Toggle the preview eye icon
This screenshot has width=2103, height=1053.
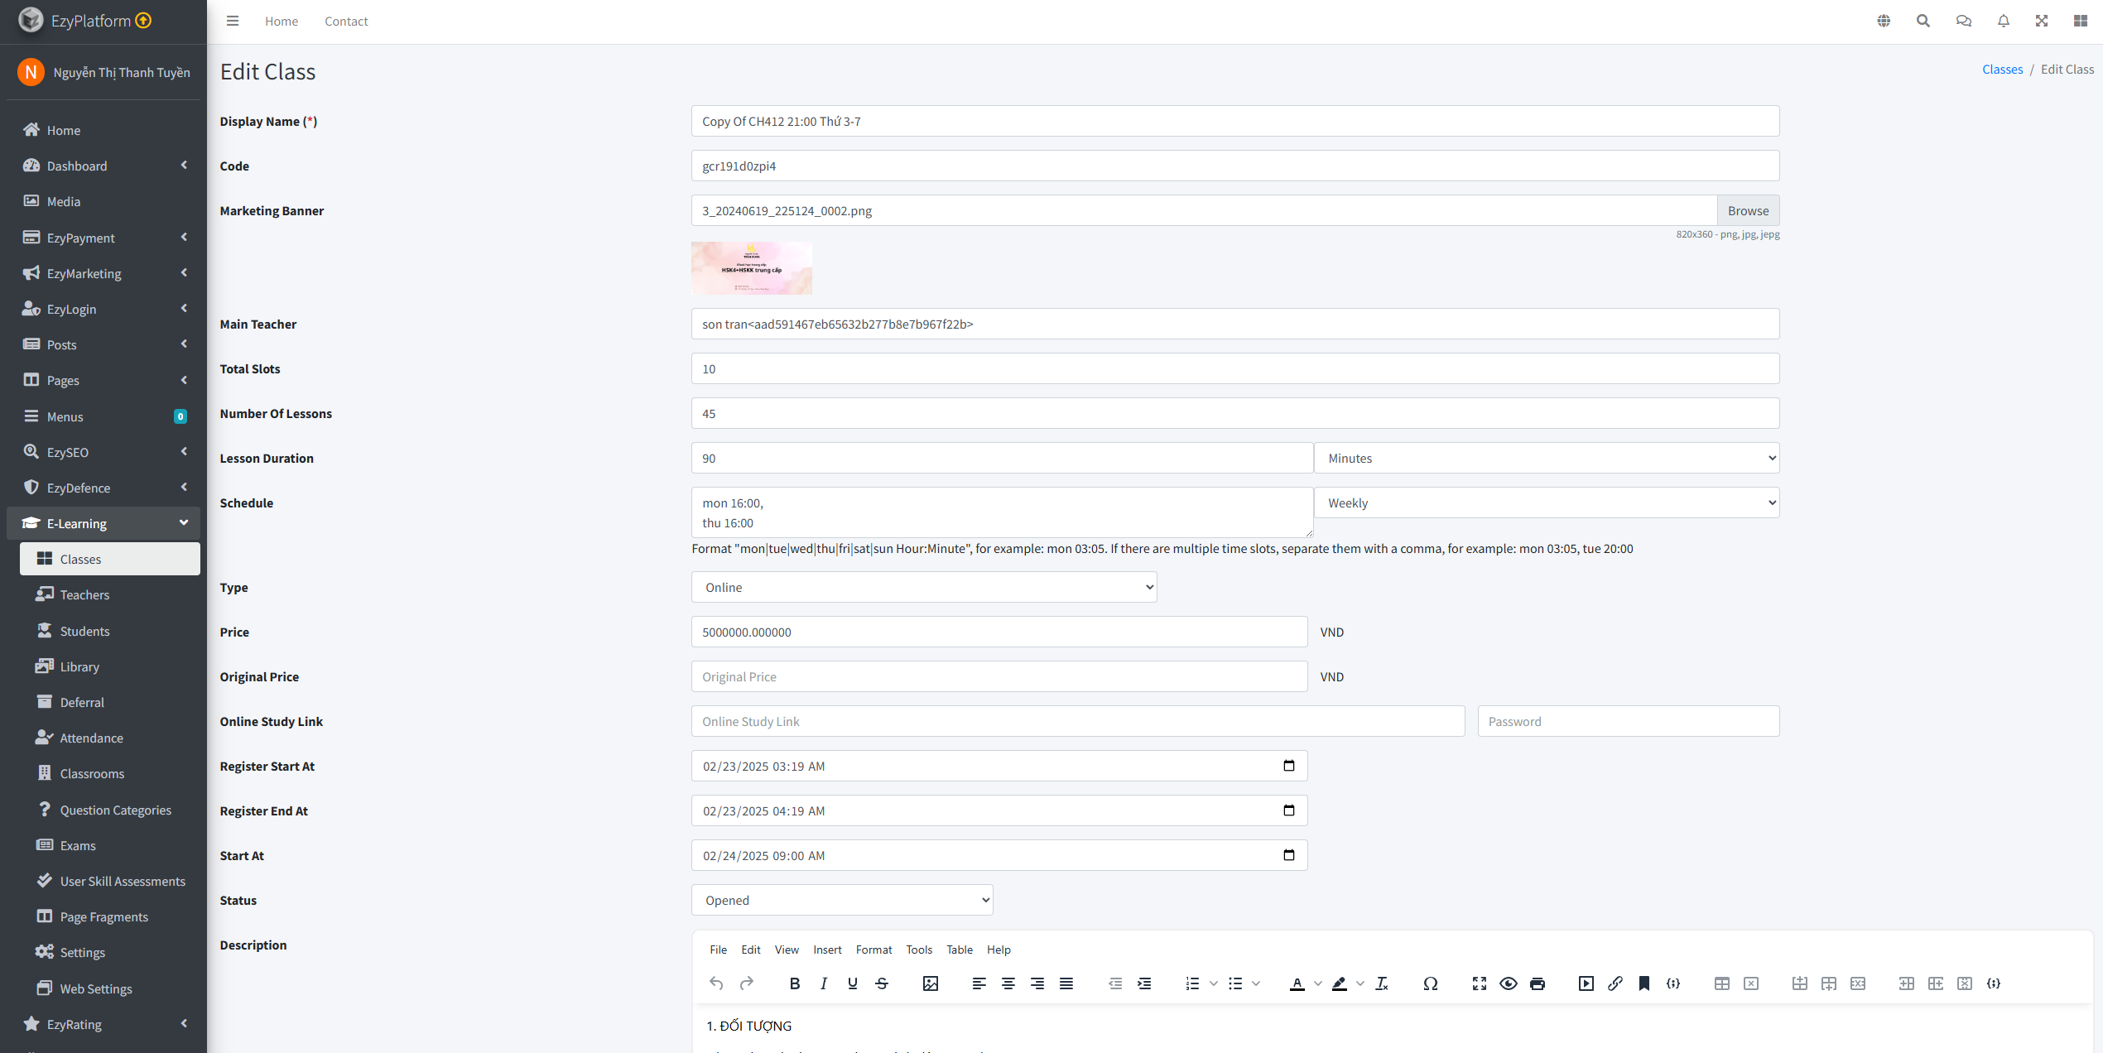[x=1509, y=983]
